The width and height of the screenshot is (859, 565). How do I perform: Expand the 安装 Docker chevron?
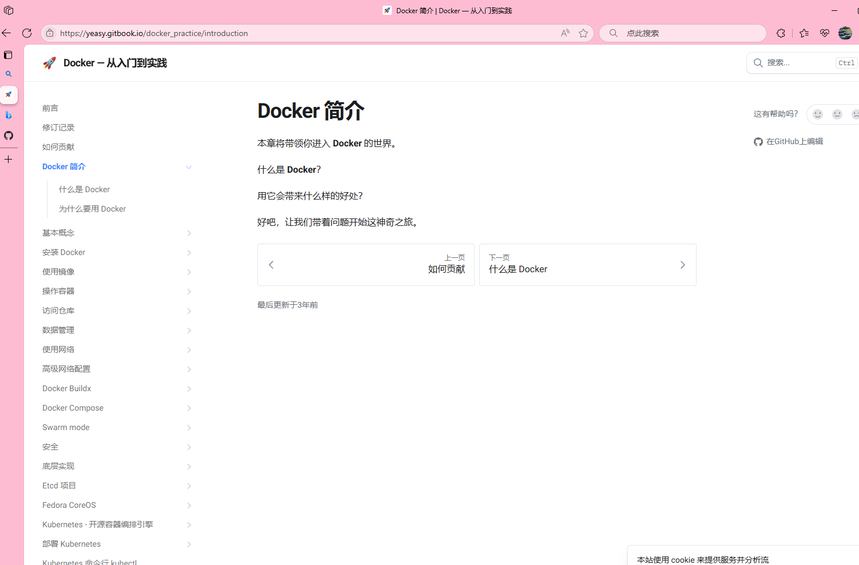pos(189,253)
